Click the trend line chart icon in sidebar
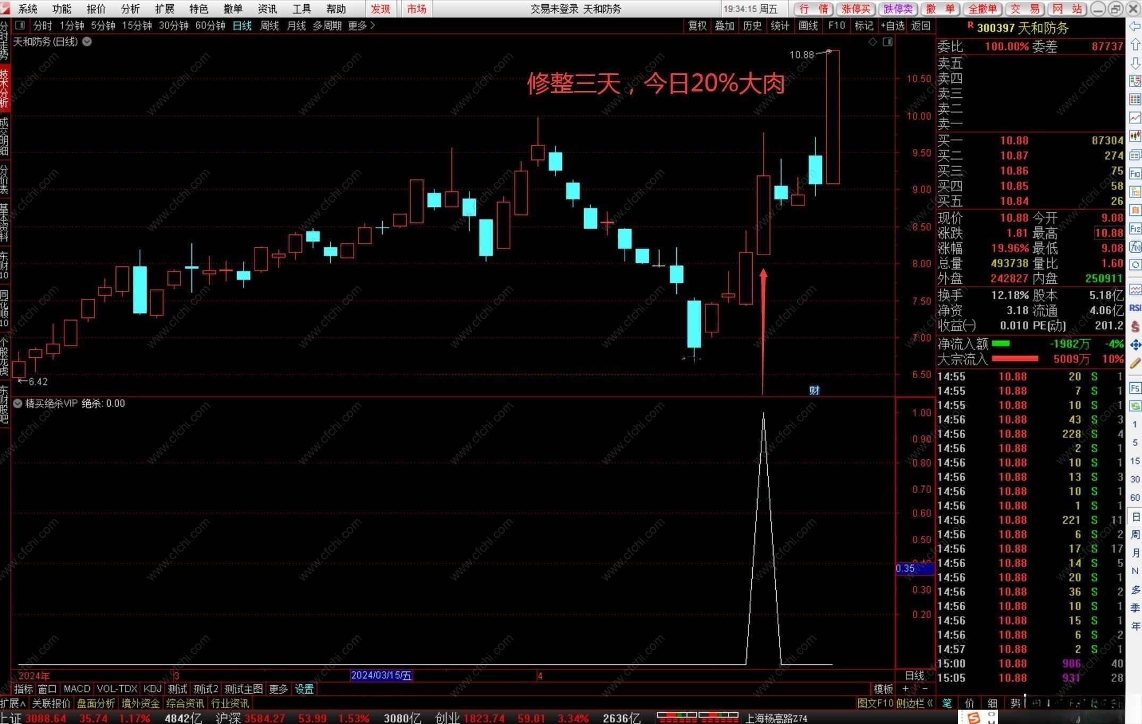1142x724 pixels. pos(1135,117)
